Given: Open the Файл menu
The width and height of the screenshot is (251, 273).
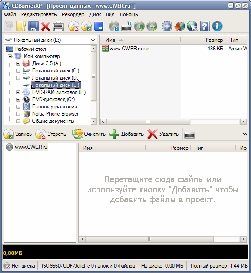Looking at the screenshot, I should coord(10,14).
